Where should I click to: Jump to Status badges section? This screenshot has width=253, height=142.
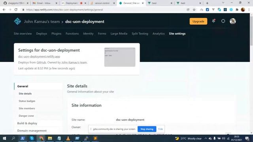27,101
